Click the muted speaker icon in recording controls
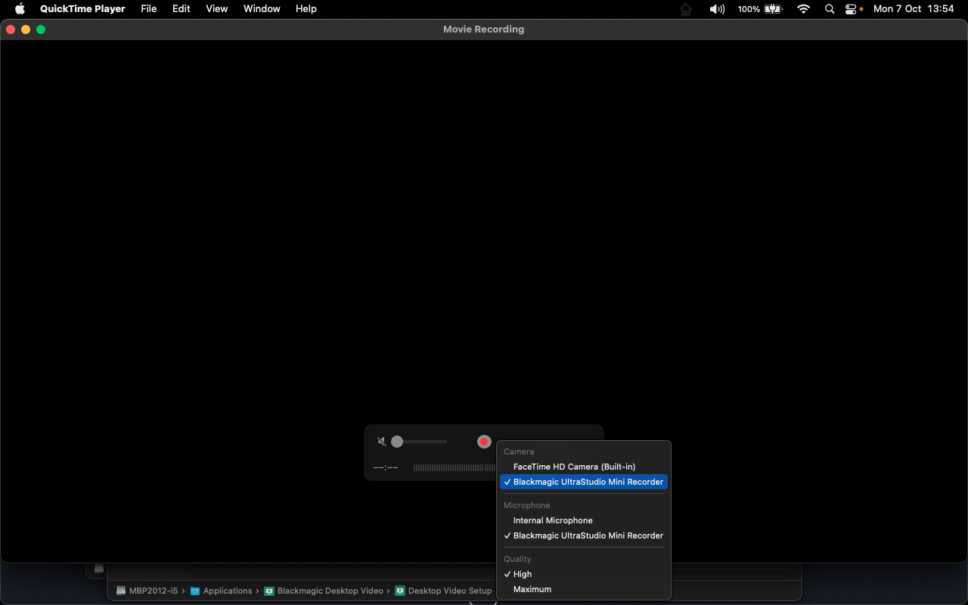 click(382, 442)
